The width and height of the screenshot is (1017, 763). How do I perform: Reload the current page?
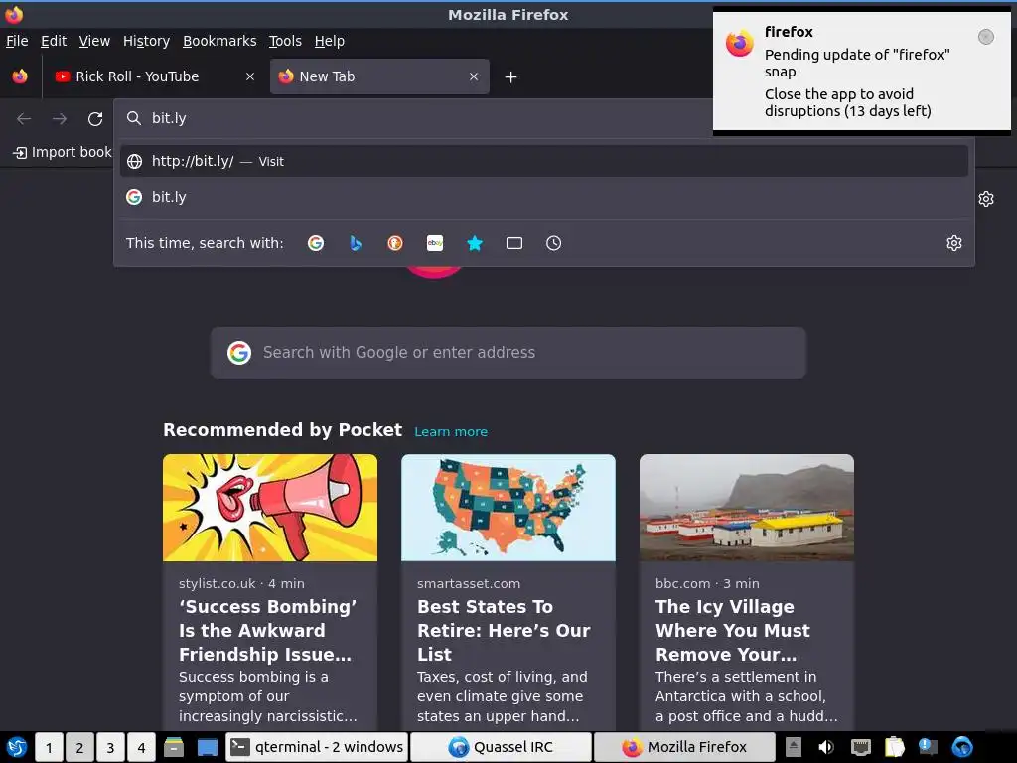pyautogui.click(x=95, y=119)
